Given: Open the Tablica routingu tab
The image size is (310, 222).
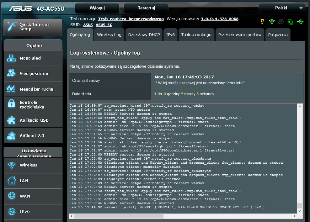Looking at the screenshot, I should [196, 34].
